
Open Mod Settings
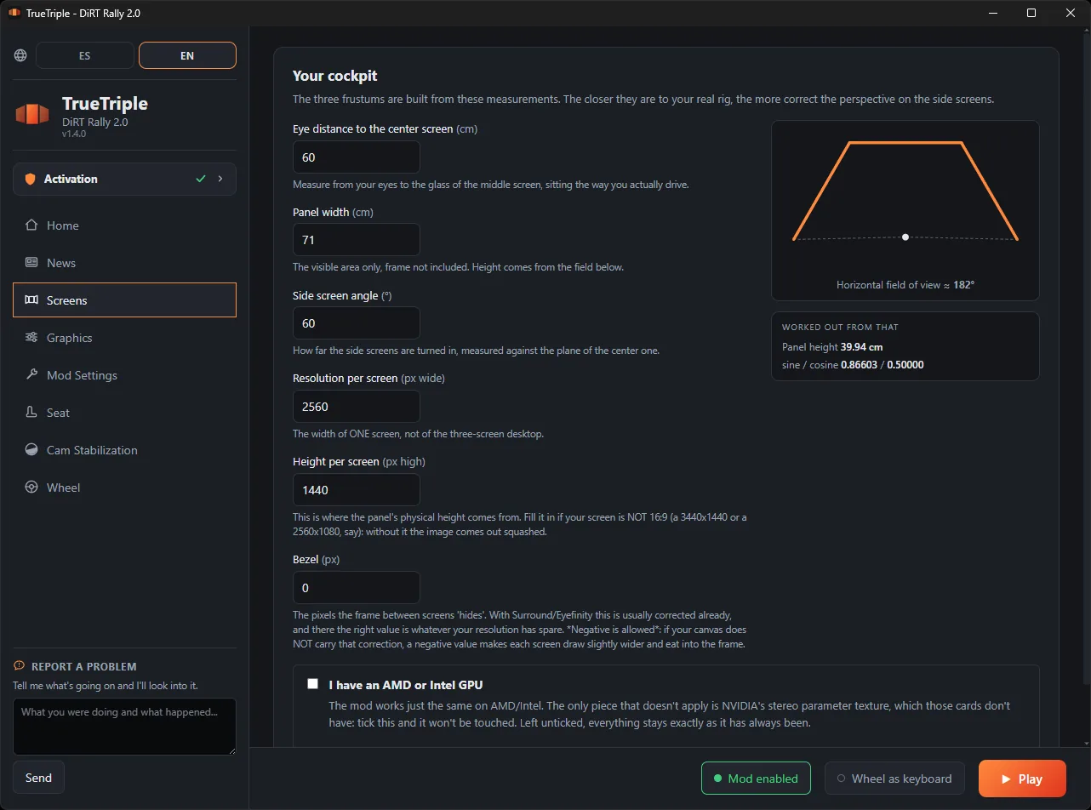point(124,375)
